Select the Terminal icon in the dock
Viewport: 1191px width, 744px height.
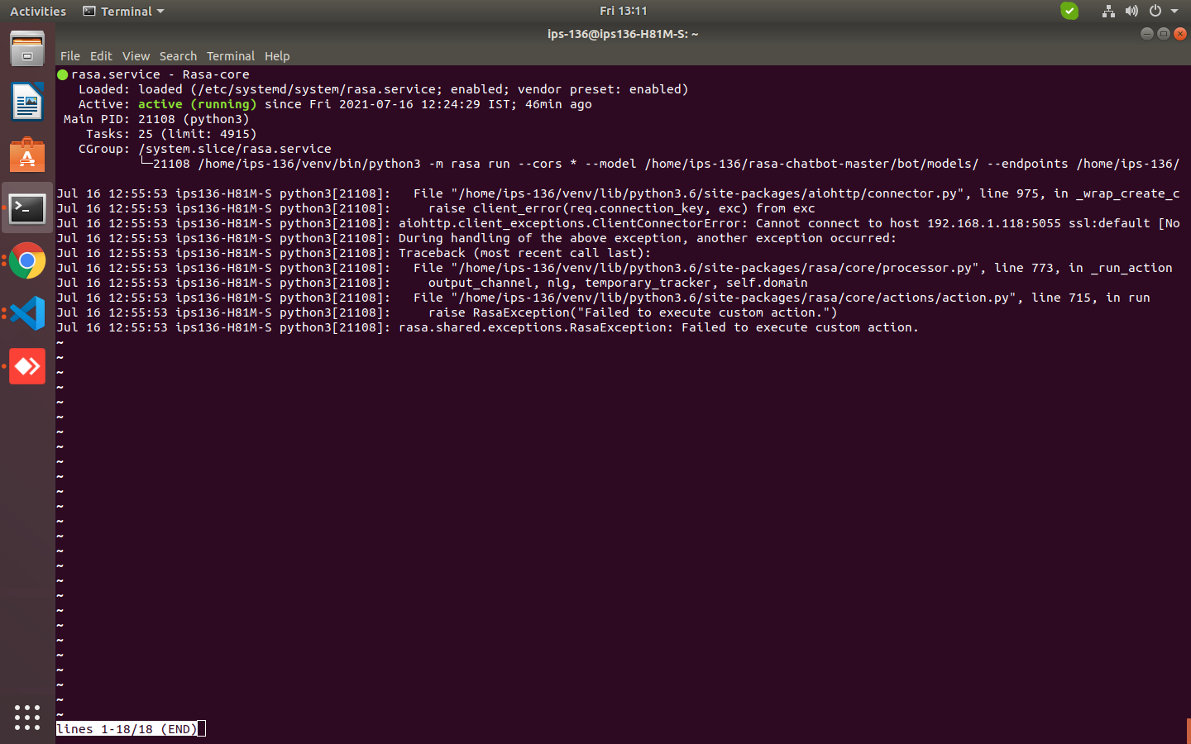(x=27, y=208)
